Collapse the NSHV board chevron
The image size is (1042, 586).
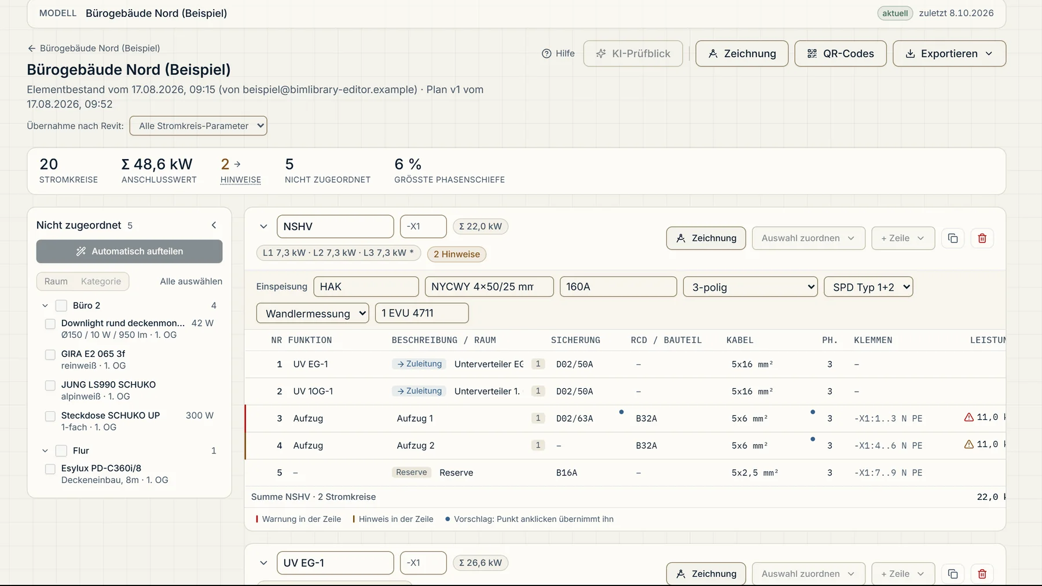click(x=263, y=226)
